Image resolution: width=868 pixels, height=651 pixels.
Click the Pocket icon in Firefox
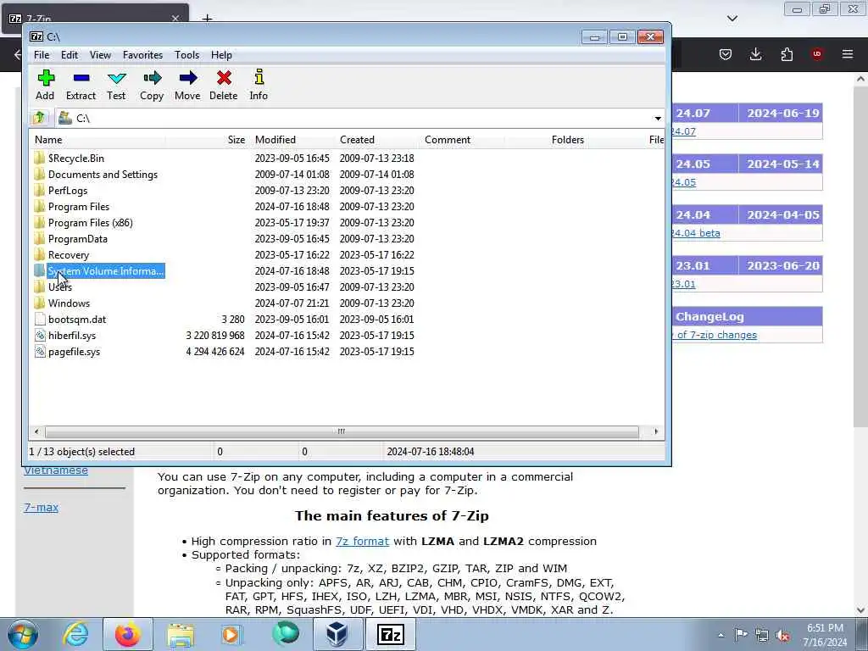(726, 54)
